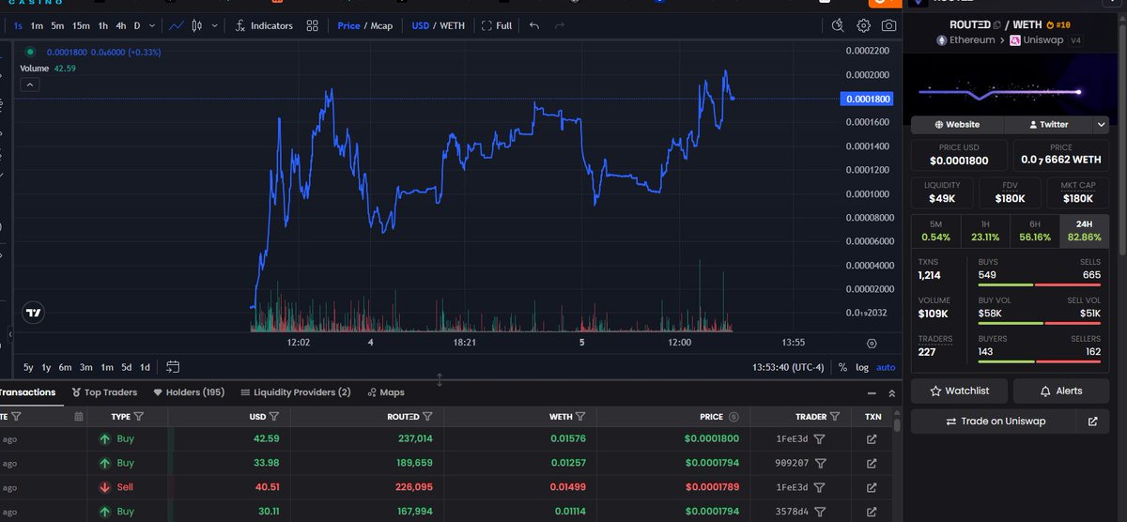Filter transactions by USD column
This screenshot has width=1127, height=522.
point(274,416)
